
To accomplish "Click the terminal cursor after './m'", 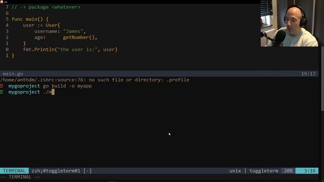I will 53,92.
